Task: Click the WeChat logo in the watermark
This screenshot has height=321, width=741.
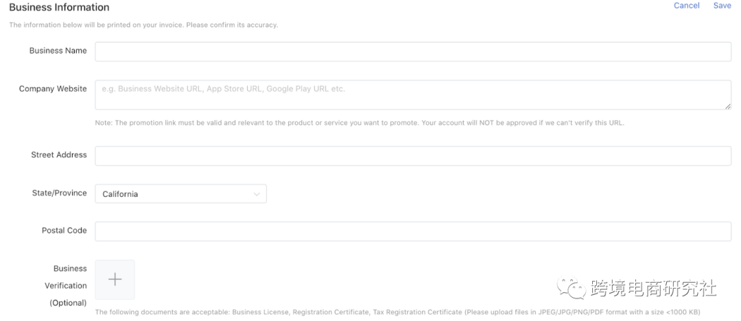Action: point(567,288)
